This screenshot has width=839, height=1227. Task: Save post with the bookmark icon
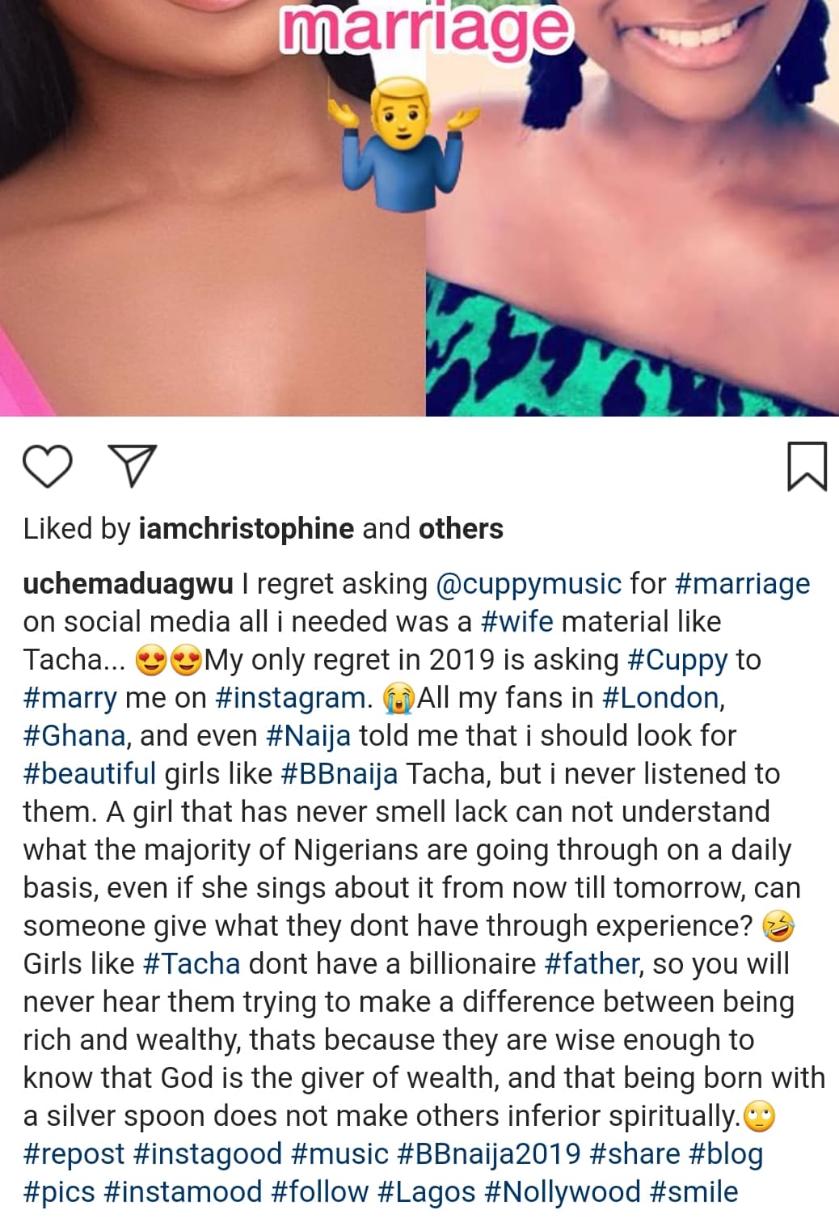tap(807, 466)
